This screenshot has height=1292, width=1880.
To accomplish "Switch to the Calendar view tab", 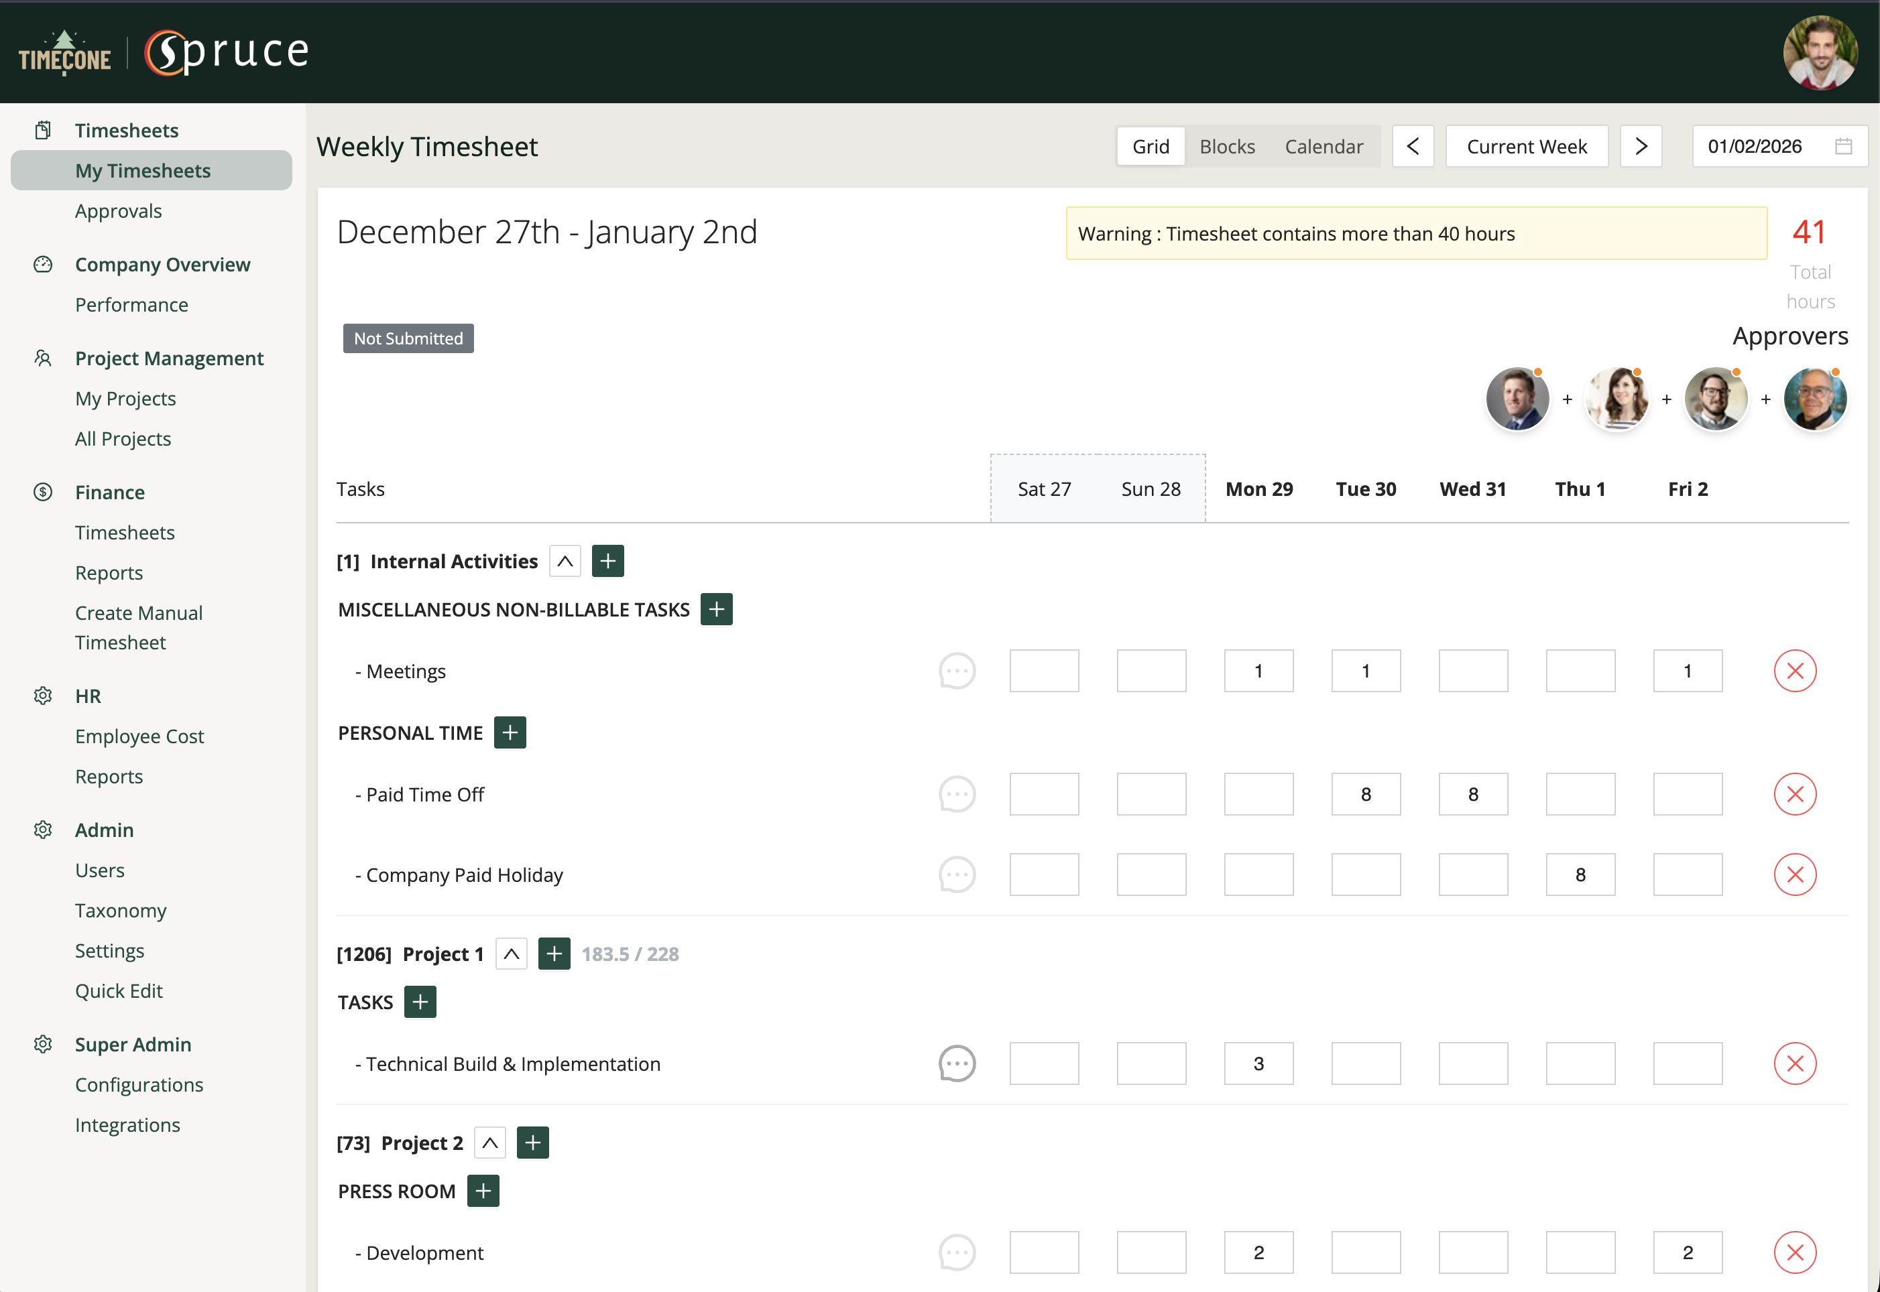I will 1324,145.
